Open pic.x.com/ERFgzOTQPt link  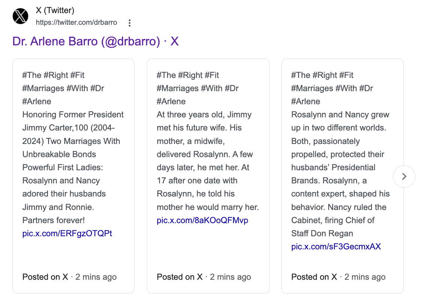67,233
